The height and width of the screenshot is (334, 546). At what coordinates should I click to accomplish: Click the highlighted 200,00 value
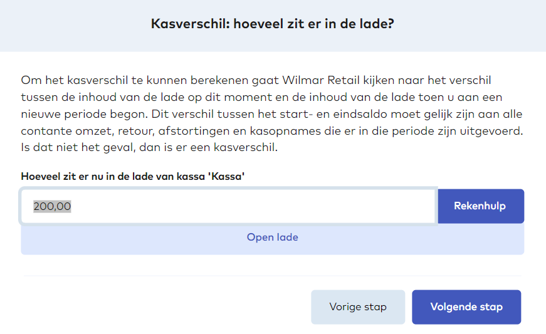coord(52,206)
